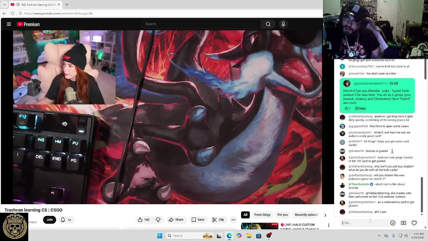Select the Trashcan learning CS browser tab
The width and height of the screenshot is (428, 241).
click(x=35, y=5)
